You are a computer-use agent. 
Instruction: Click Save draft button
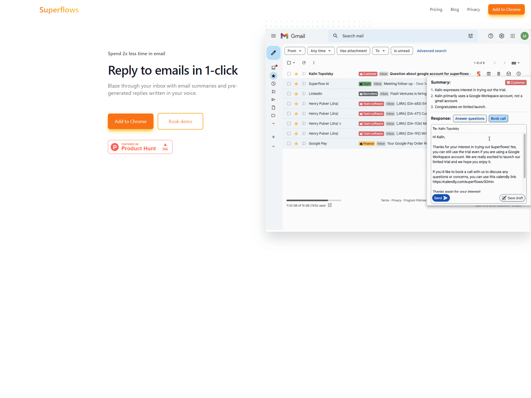(512, 198)
